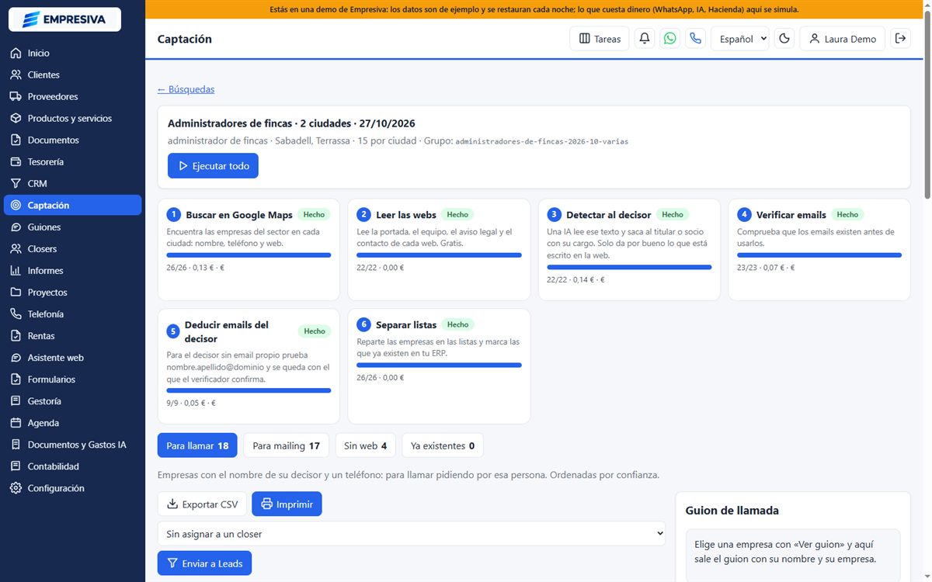The image size is (932, 582).
Task: Click the 23/23 · 0,07 € cost text
Action: [766, 268]
